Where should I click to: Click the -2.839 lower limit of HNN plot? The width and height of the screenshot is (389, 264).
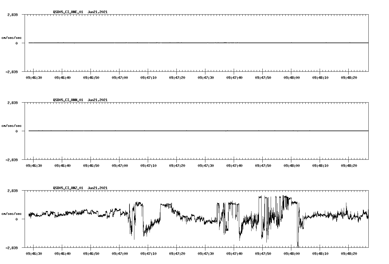click(x=11, y=160)
